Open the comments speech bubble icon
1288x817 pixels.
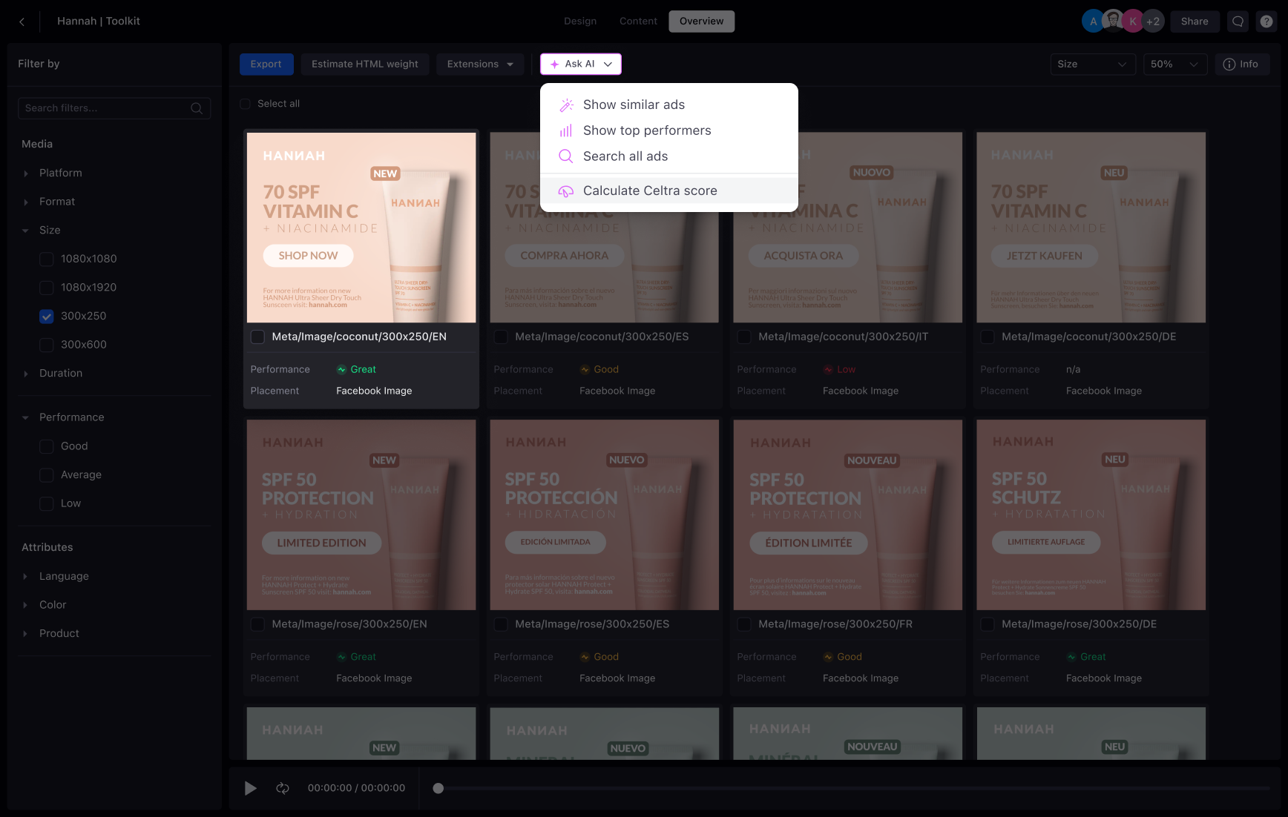1238,21
